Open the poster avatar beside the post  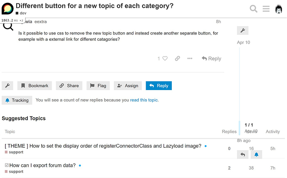click(8, 26)
